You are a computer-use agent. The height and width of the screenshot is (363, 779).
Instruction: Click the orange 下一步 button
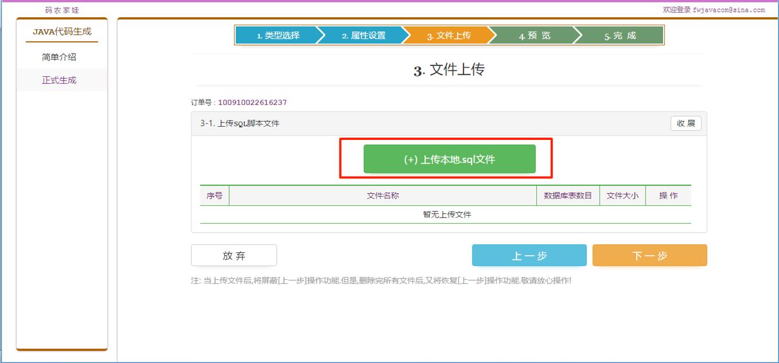click(x=649, y=256)
